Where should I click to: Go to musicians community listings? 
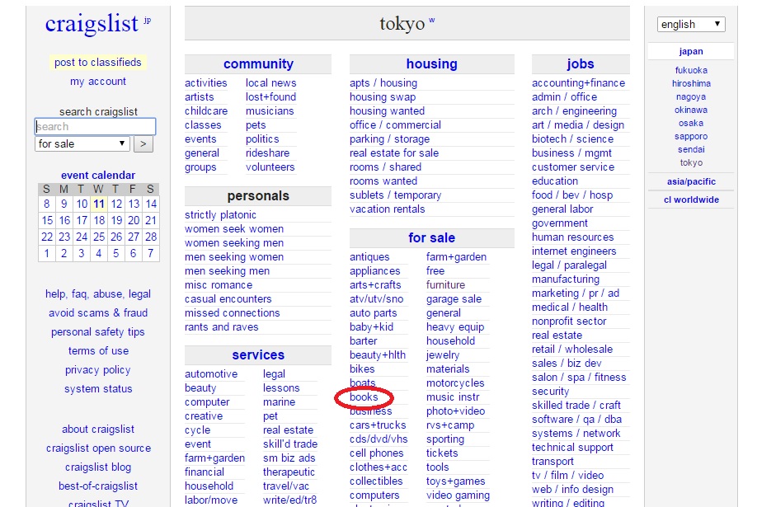tap(270, 111)
